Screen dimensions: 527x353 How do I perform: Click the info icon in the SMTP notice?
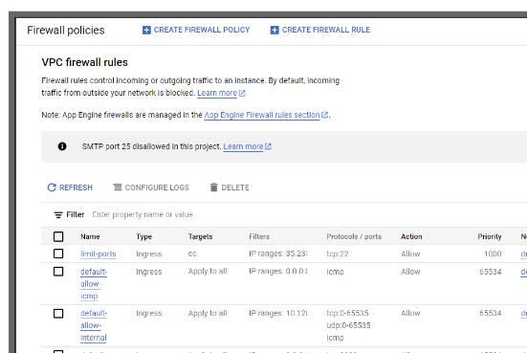[62, 146]
